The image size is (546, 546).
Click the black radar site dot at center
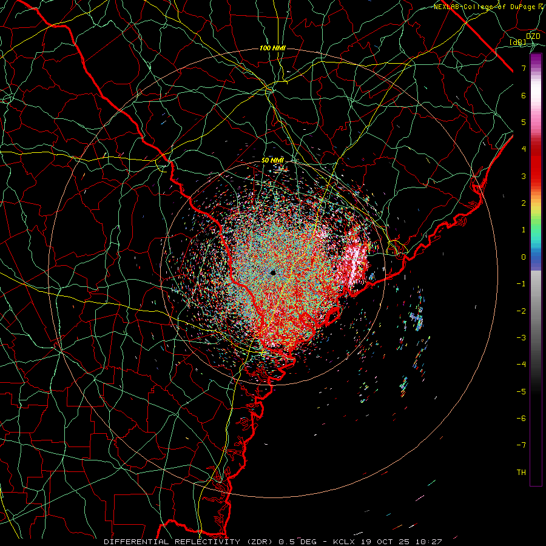[x=273, y=272]
